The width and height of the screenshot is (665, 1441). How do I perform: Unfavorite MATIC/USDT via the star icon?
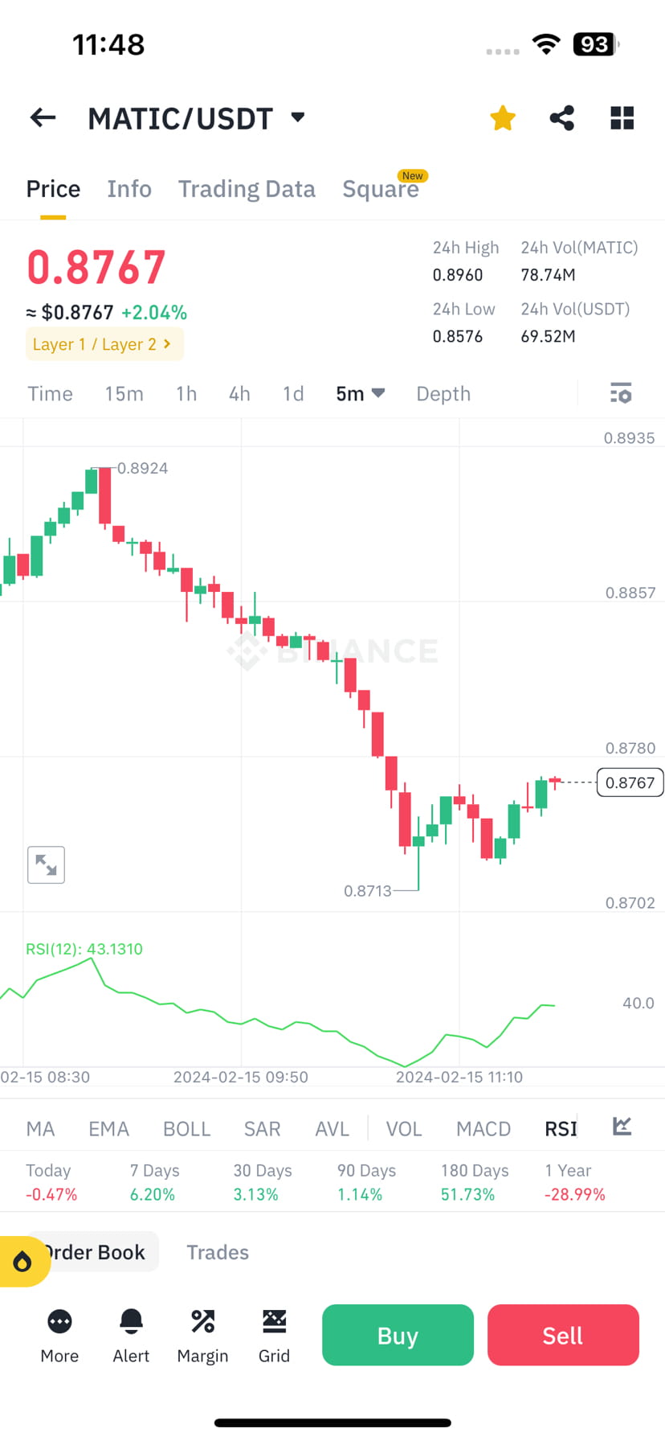502,117
